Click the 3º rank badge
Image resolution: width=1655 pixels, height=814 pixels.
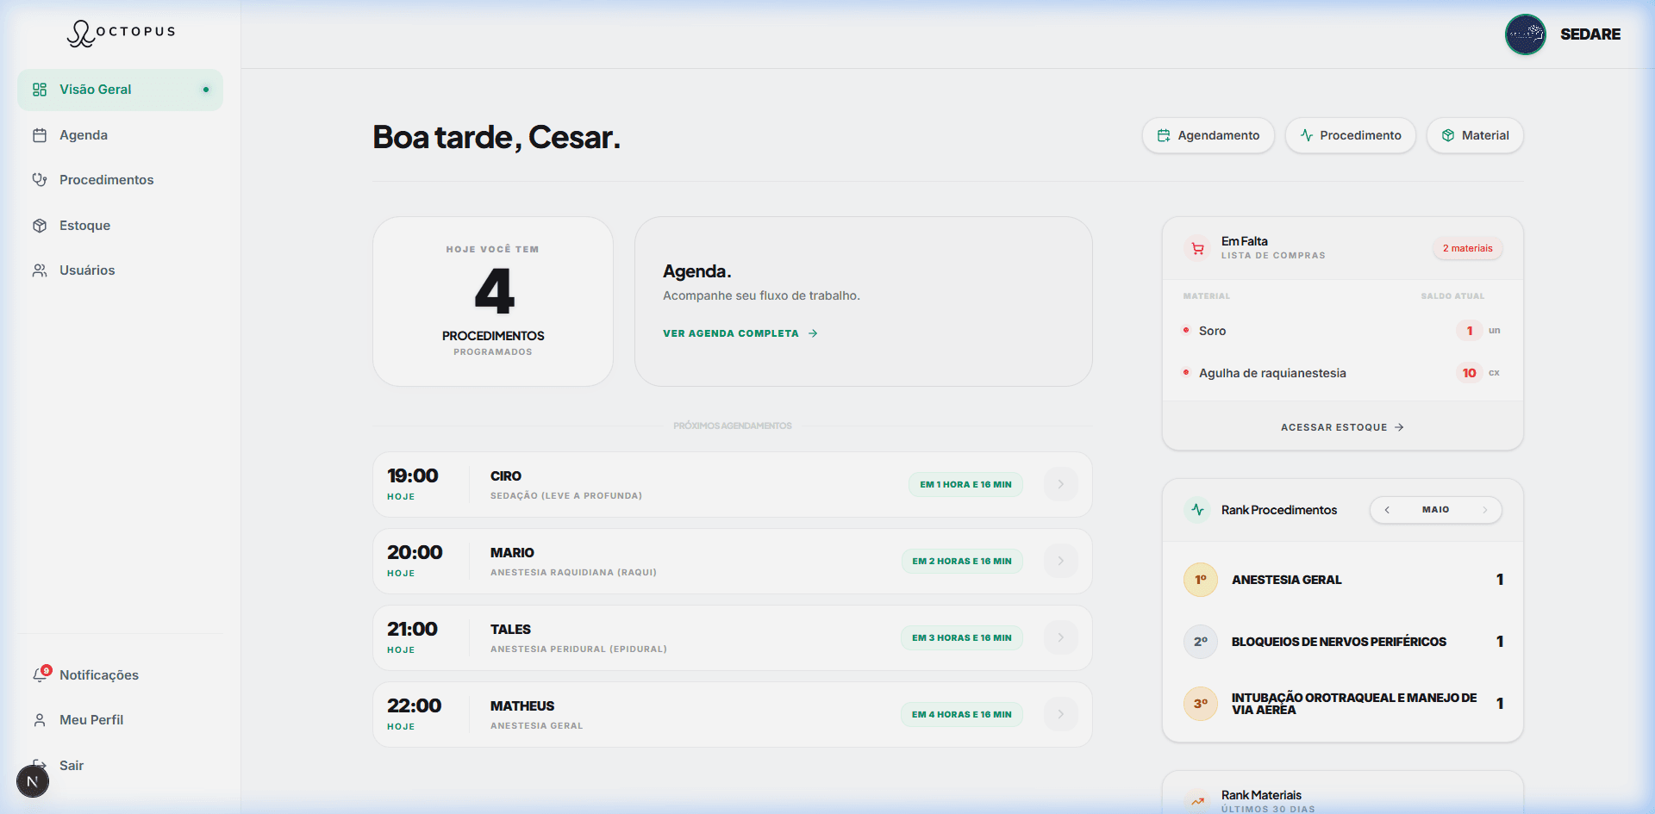(x=1201, y=704)
